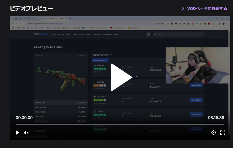The height and width of the screenshot is (148, 233).
Task: Select the Cases menu in the video's site nav
Action: pos(88,34)
